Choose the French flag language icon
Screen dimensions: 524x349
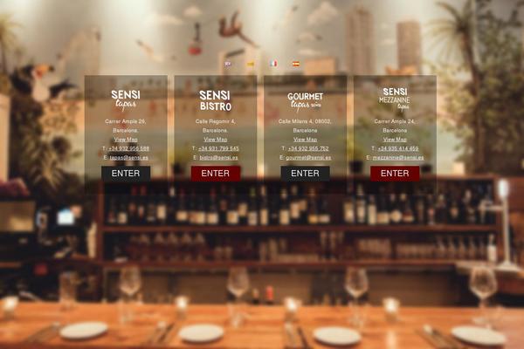pos(273,64)
